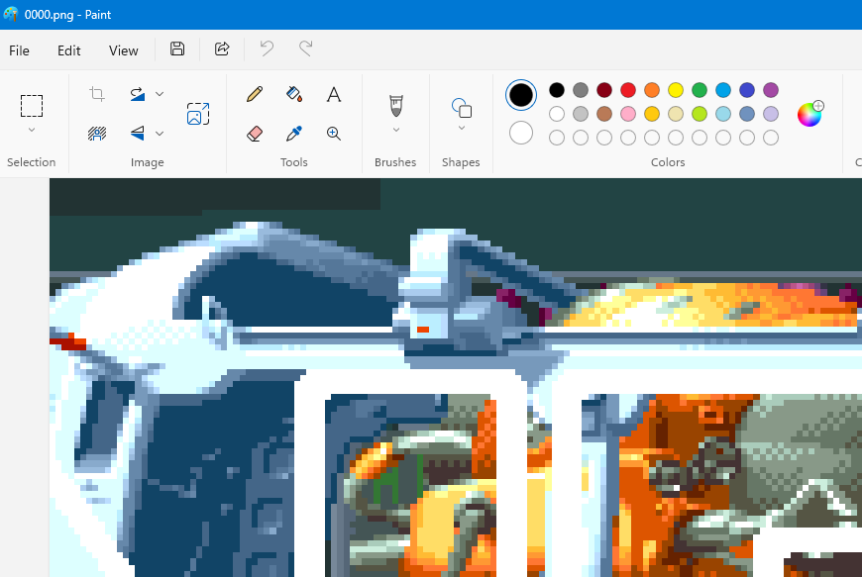This screenshot has height=577, width=862.
Task: Choose the orange palette color
Action: point(652,90)
